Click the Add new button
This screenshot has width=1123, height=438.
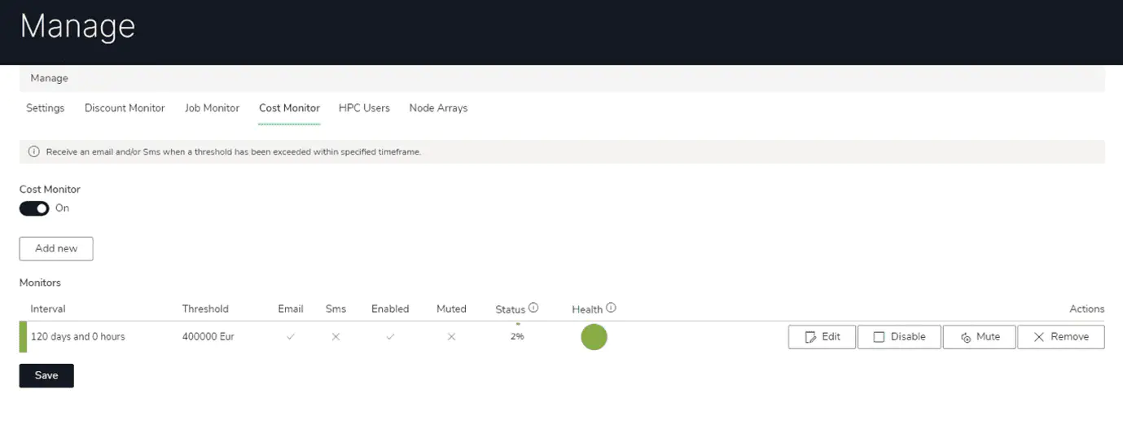click(56, 248)
